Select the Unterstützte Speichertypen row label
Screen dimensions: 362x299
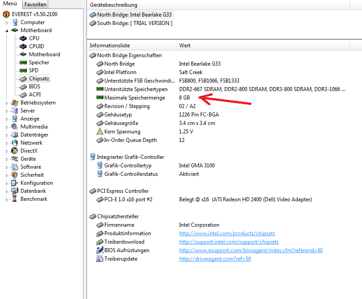136,89
